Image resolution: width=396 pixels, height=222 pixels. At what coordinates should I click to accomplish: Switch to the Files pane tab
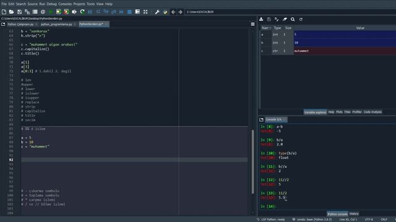pyautogui.click(x=347, y=112)
